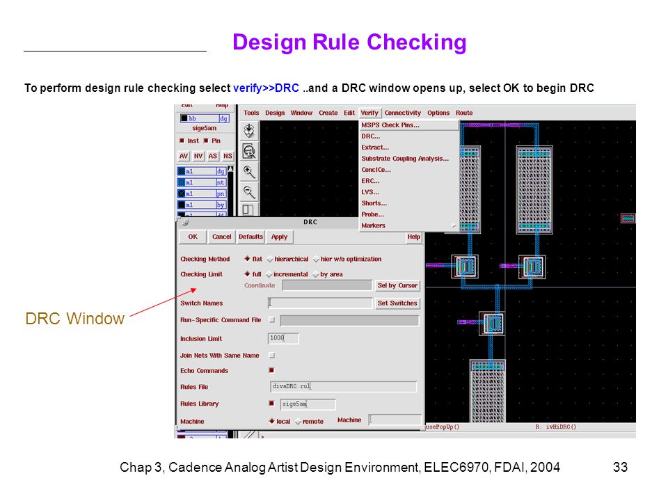Click the Inclusion Limit field
The width and height of the screenshot is (668, 501).
tap(283, 338)
